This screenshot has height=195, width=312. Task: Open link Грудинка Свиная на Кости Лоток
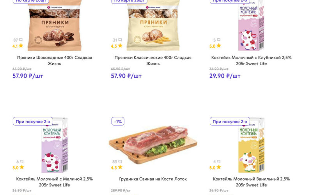pyautogui.click(x=153, y=179)
